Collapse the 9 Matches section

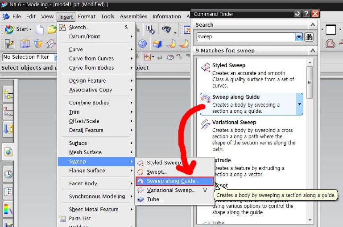[313, 51]
